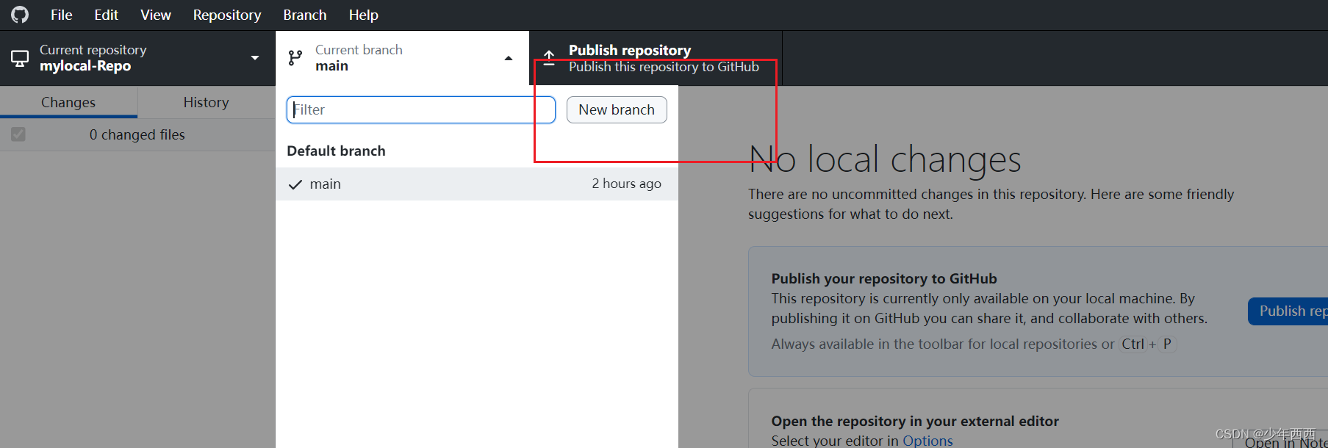The width and height of the screenshot is (1328, 448).
Task: Open the Repository menu
Action: coord(227,15)
